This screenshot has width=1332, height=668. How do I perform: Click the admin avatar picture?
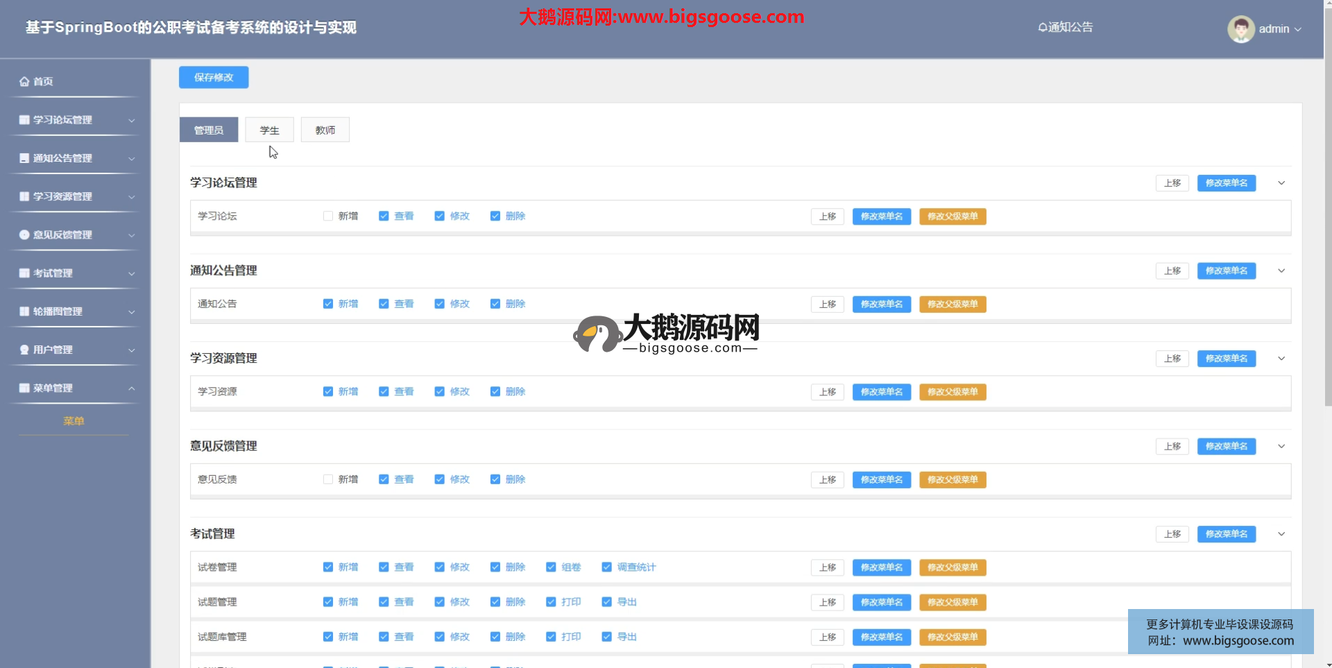1240,29
